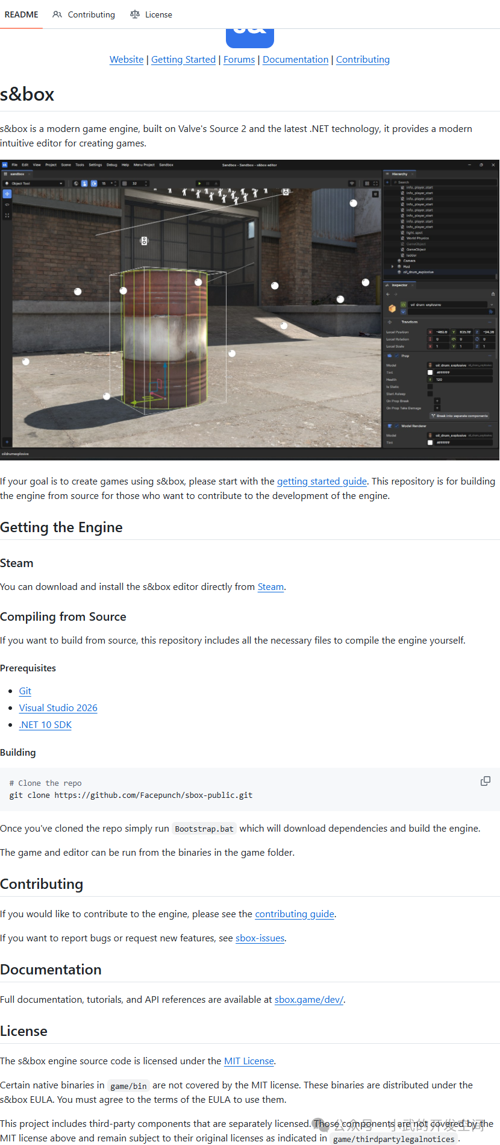Open the s&box editor screenshot image
500x1145 pixels.
[249, 310]
